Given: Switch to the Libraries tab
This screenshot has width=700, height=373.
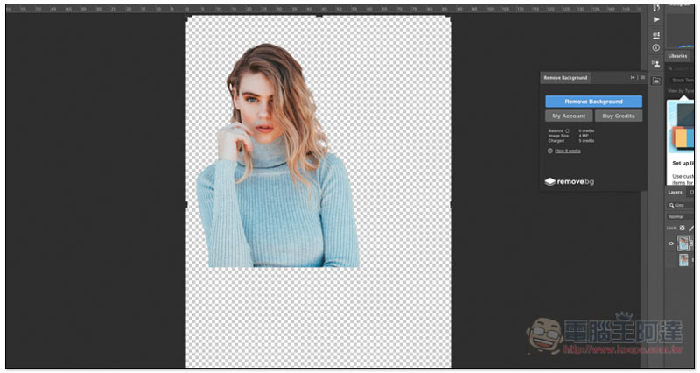Looking at the screenshot, I should tap(677, 56).
